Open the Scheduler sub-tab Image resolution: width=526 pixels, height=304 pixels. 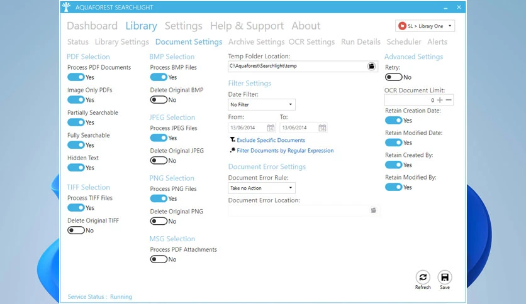click(404, 42)
